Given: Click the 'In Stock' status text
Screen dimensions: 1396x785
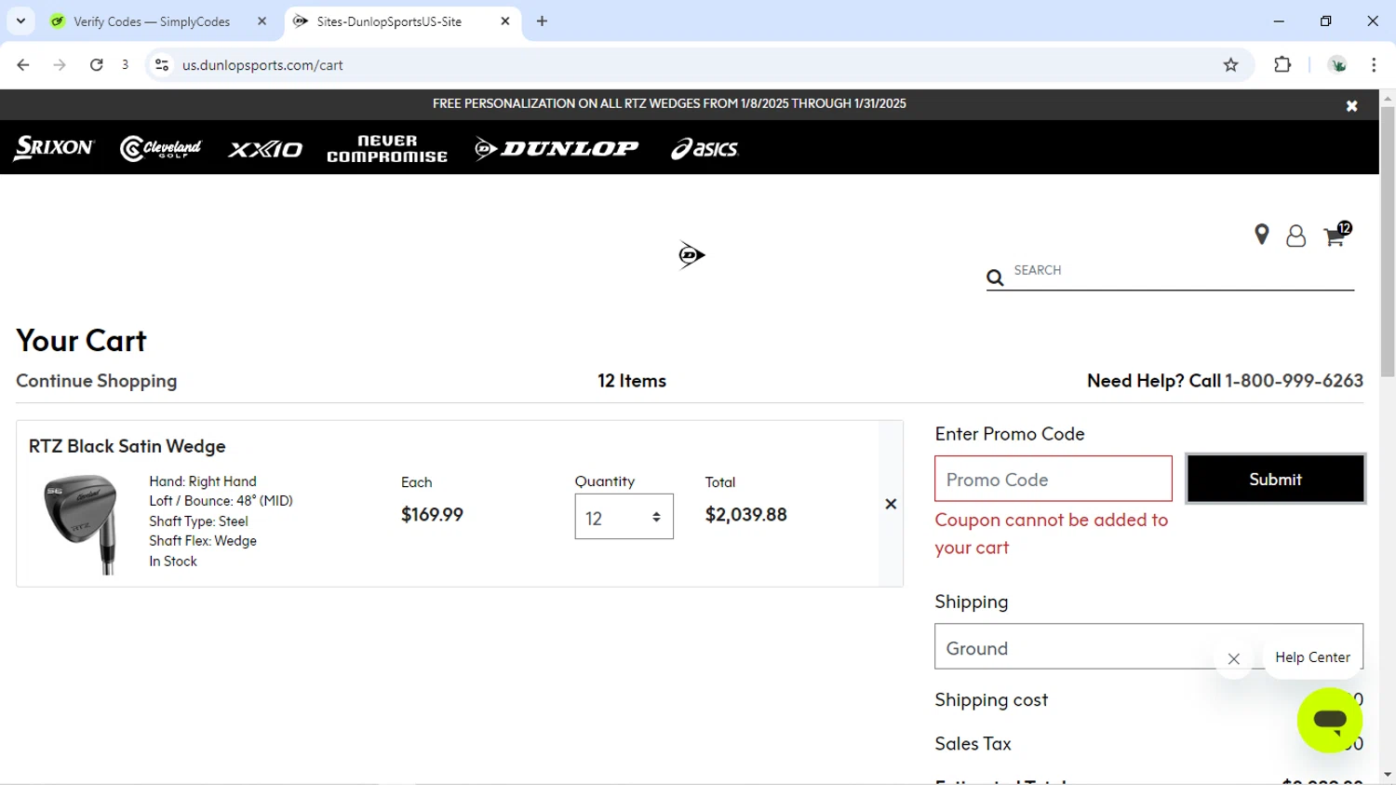Looking at the screenshot, I should (173, 562).
